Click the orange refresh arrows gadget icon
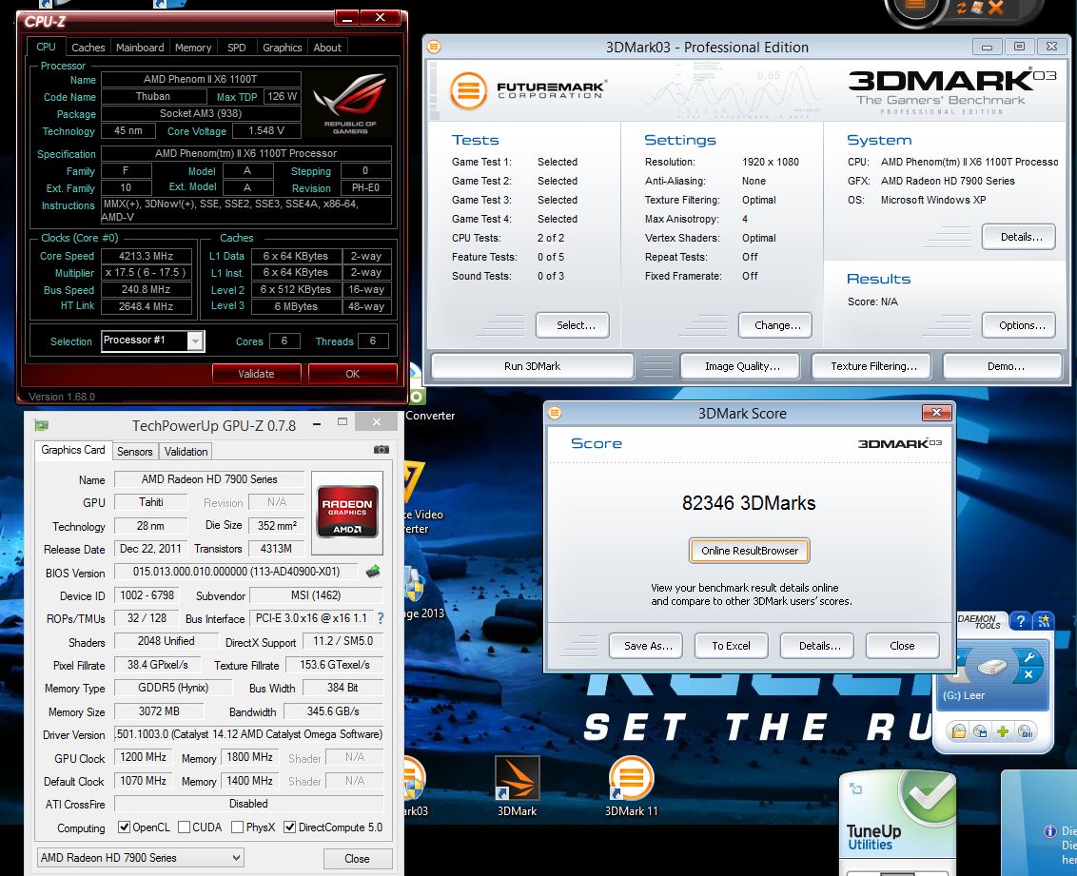The width and height of the screenshot is (1077, 876). [962, 8]
